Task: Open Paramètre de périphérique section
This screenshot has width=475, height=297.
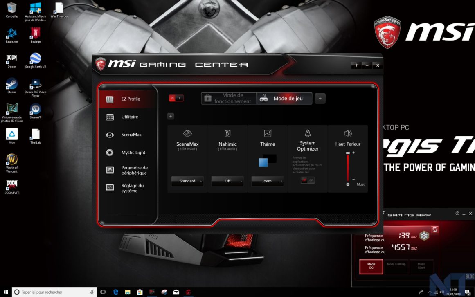Action: click(128, 170)
